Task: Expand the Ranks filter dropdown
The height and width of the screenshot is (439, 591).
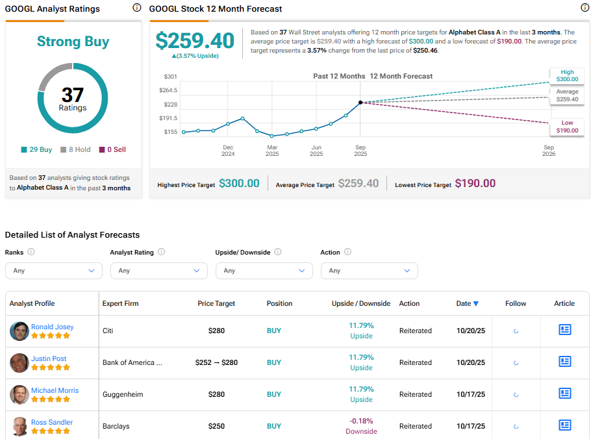Action: [54, 271]
